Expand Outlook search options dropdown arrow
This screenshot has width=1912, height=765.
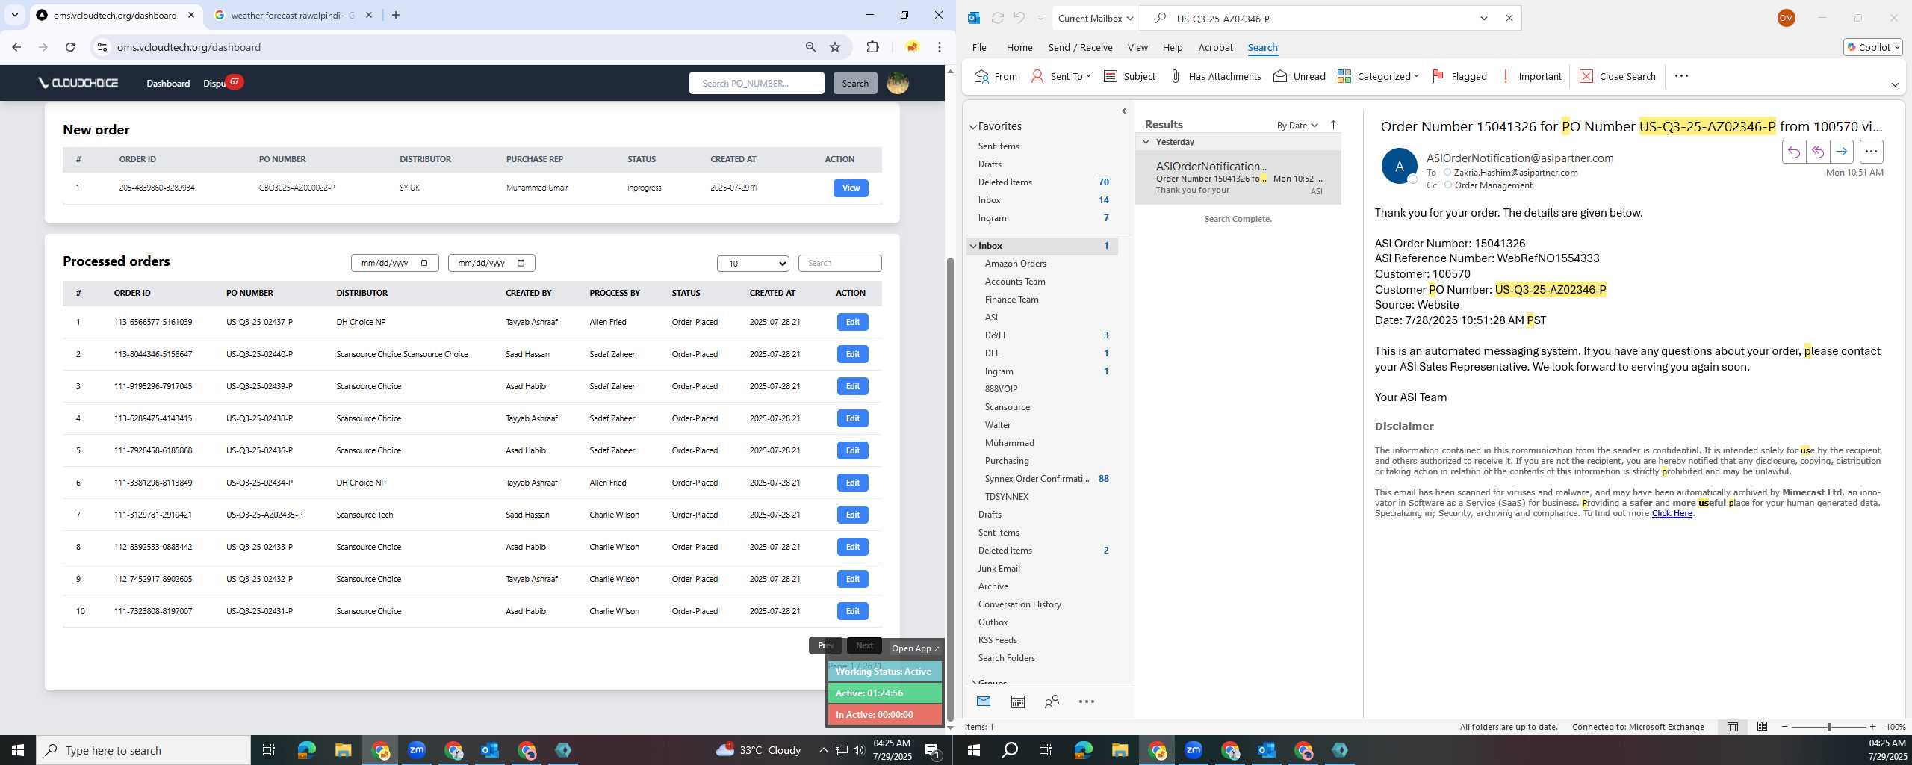pos(1483,18)
